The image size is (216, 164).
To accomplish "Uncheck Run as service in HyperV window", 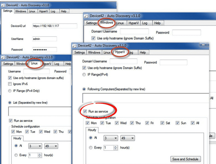I will (x=85, y=111).
